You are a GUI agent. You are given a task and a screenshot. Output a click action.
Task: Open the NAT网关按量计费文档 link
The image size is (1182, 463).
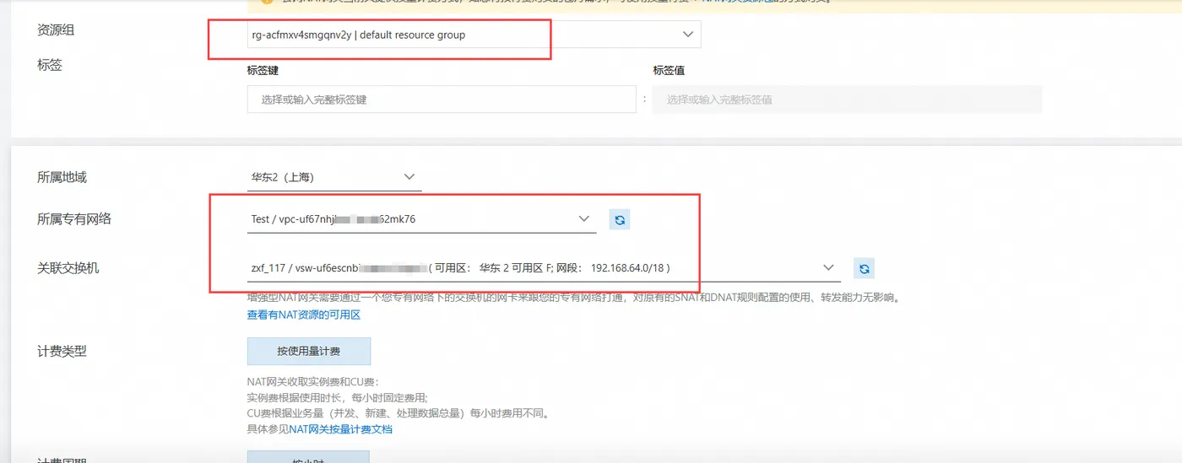[x=341, y=429]
